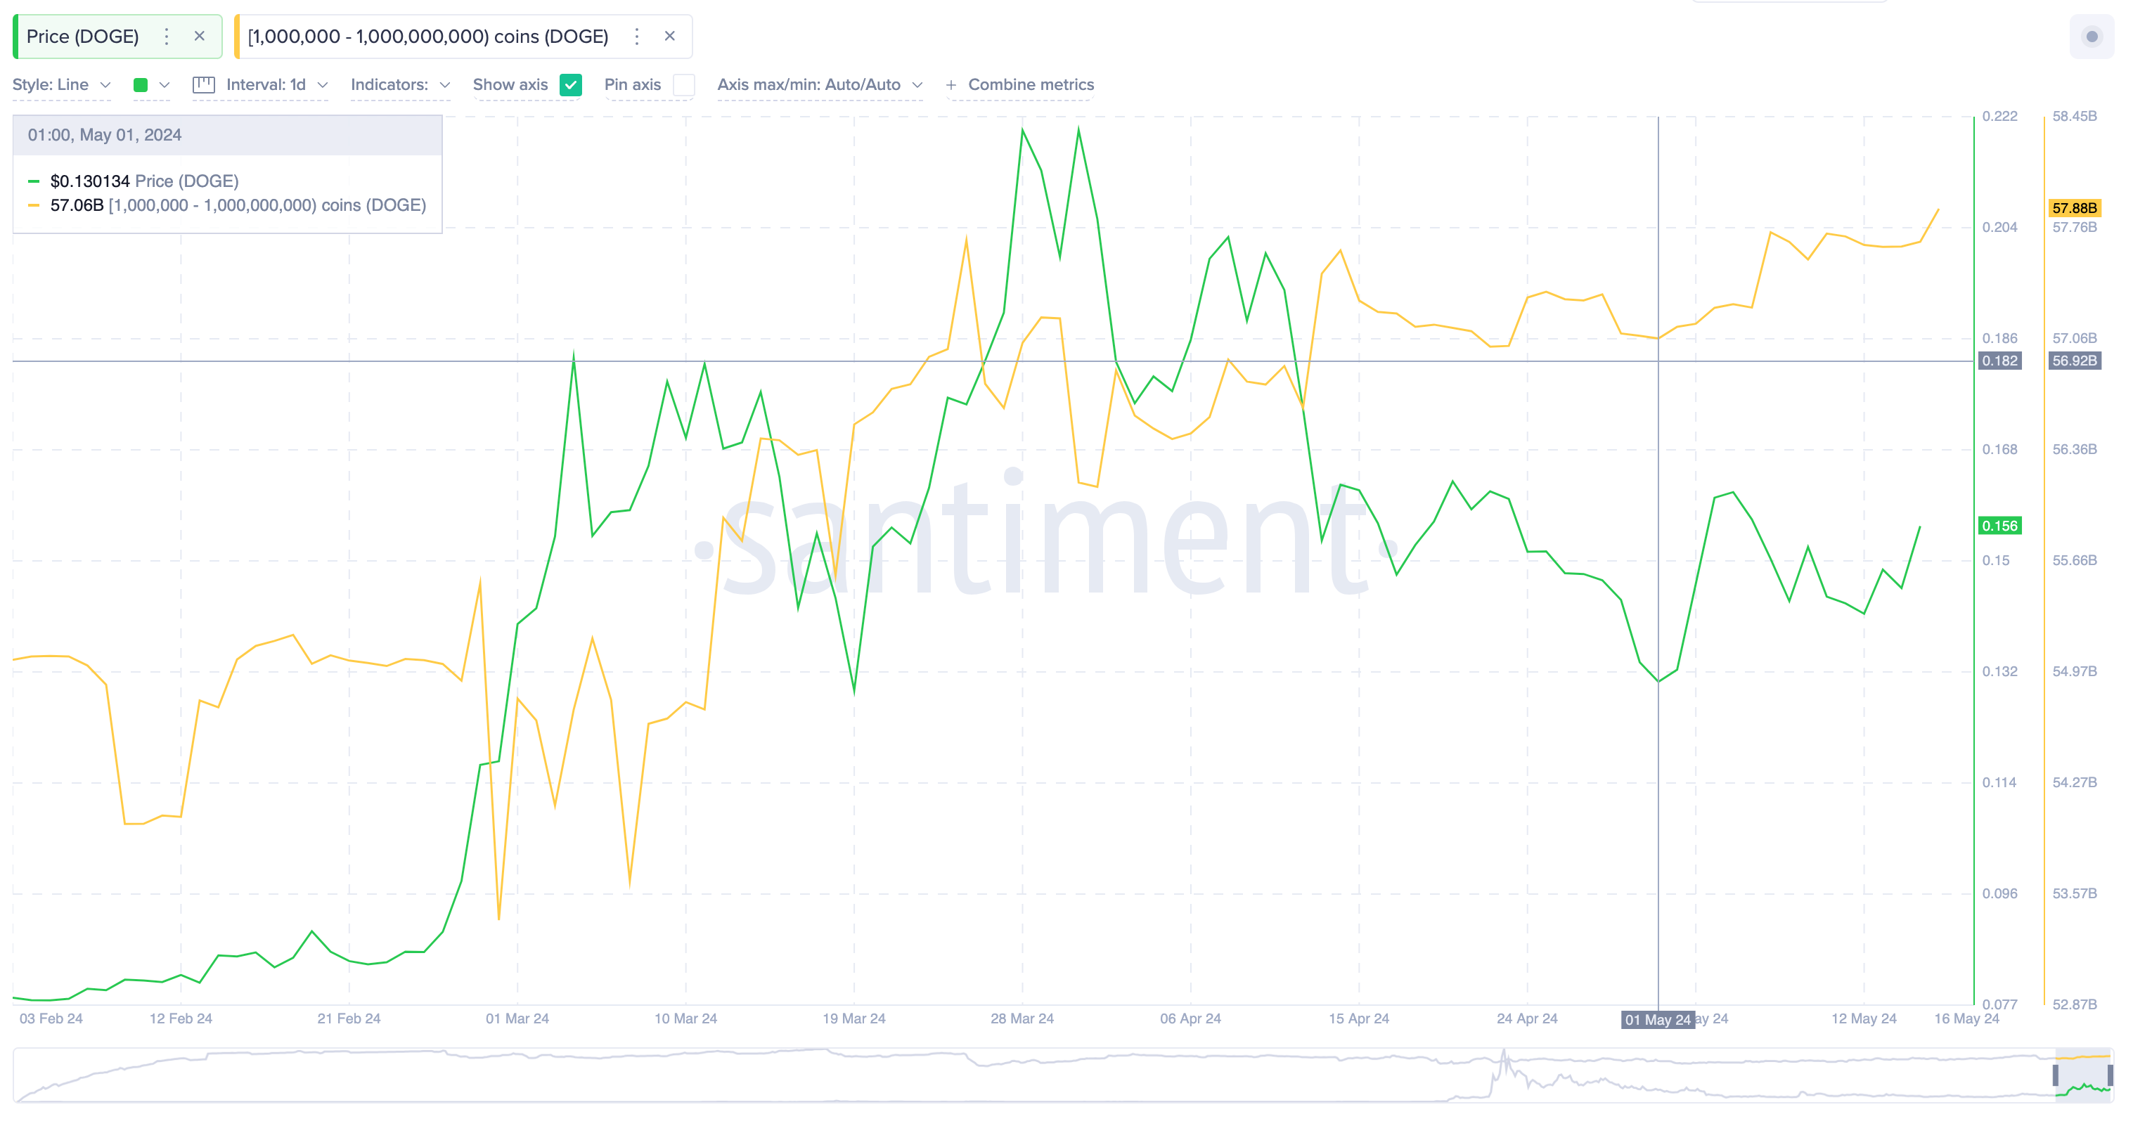
Task: Open the coins (DOGE) metric options menu
Action: pyautogui.click(x=636, y=37)
